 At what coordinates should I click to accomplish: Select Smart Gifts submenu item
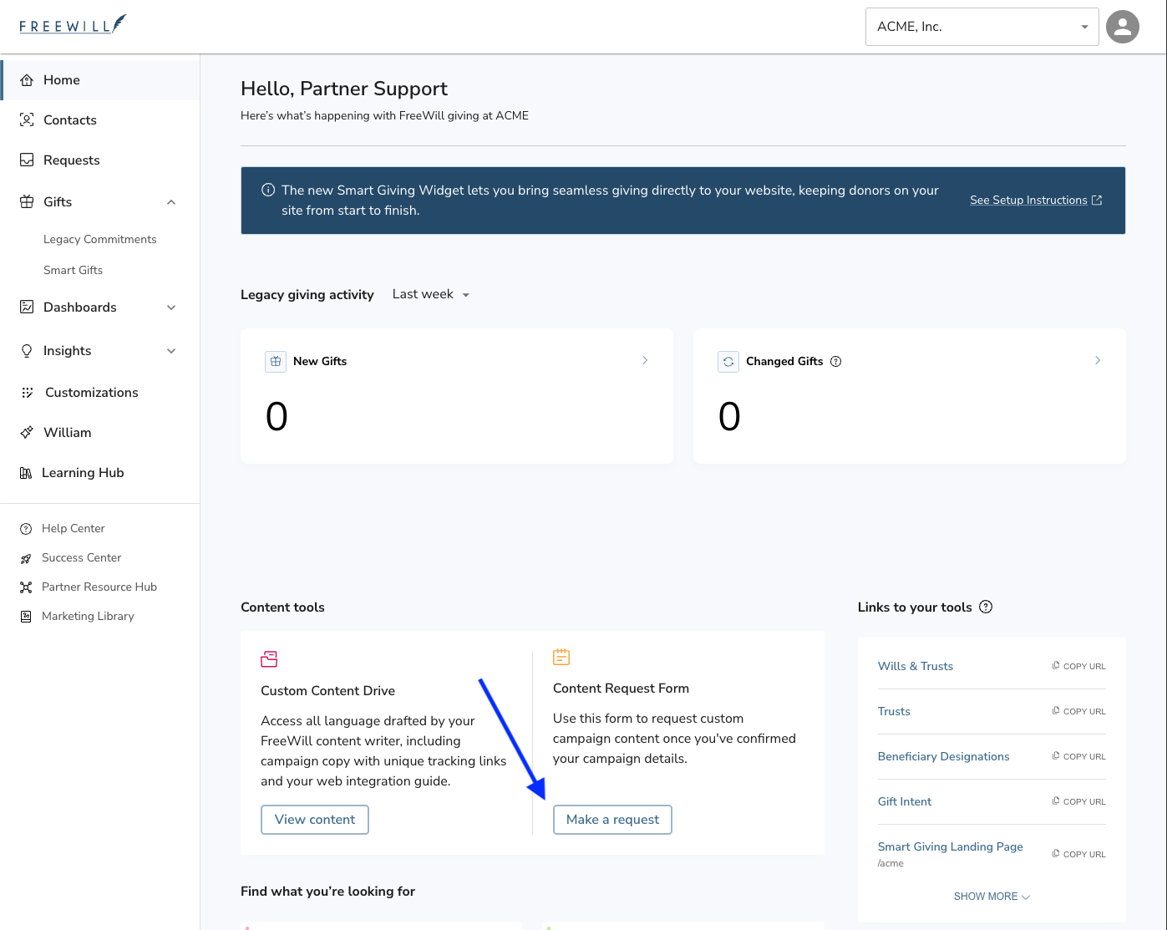tap(74, 271)
